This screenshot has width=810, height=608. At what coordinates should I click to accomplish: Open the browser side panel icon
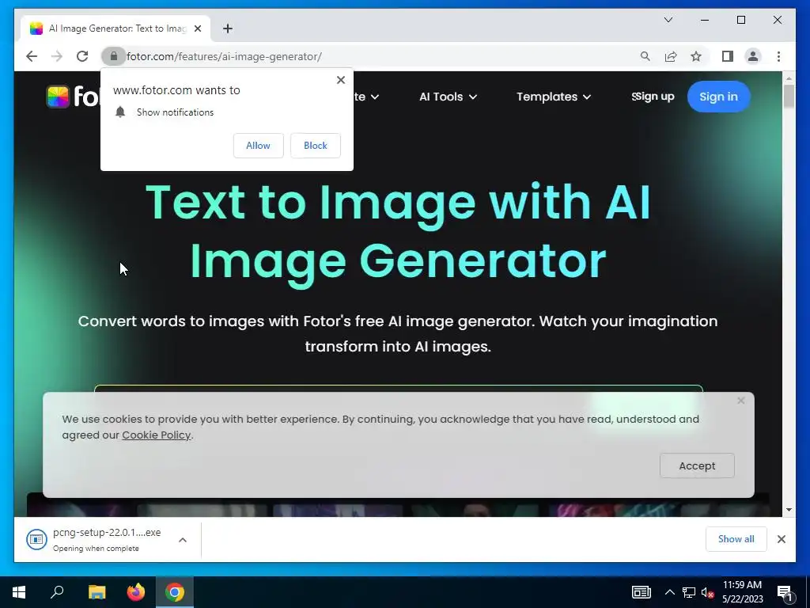click(728, 56)
